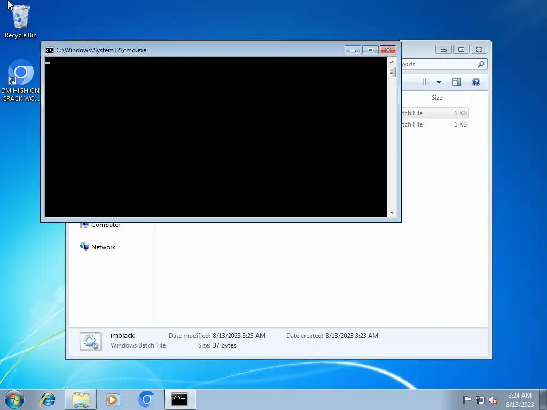
Task: Close the Explorer window
Action: 479,50
